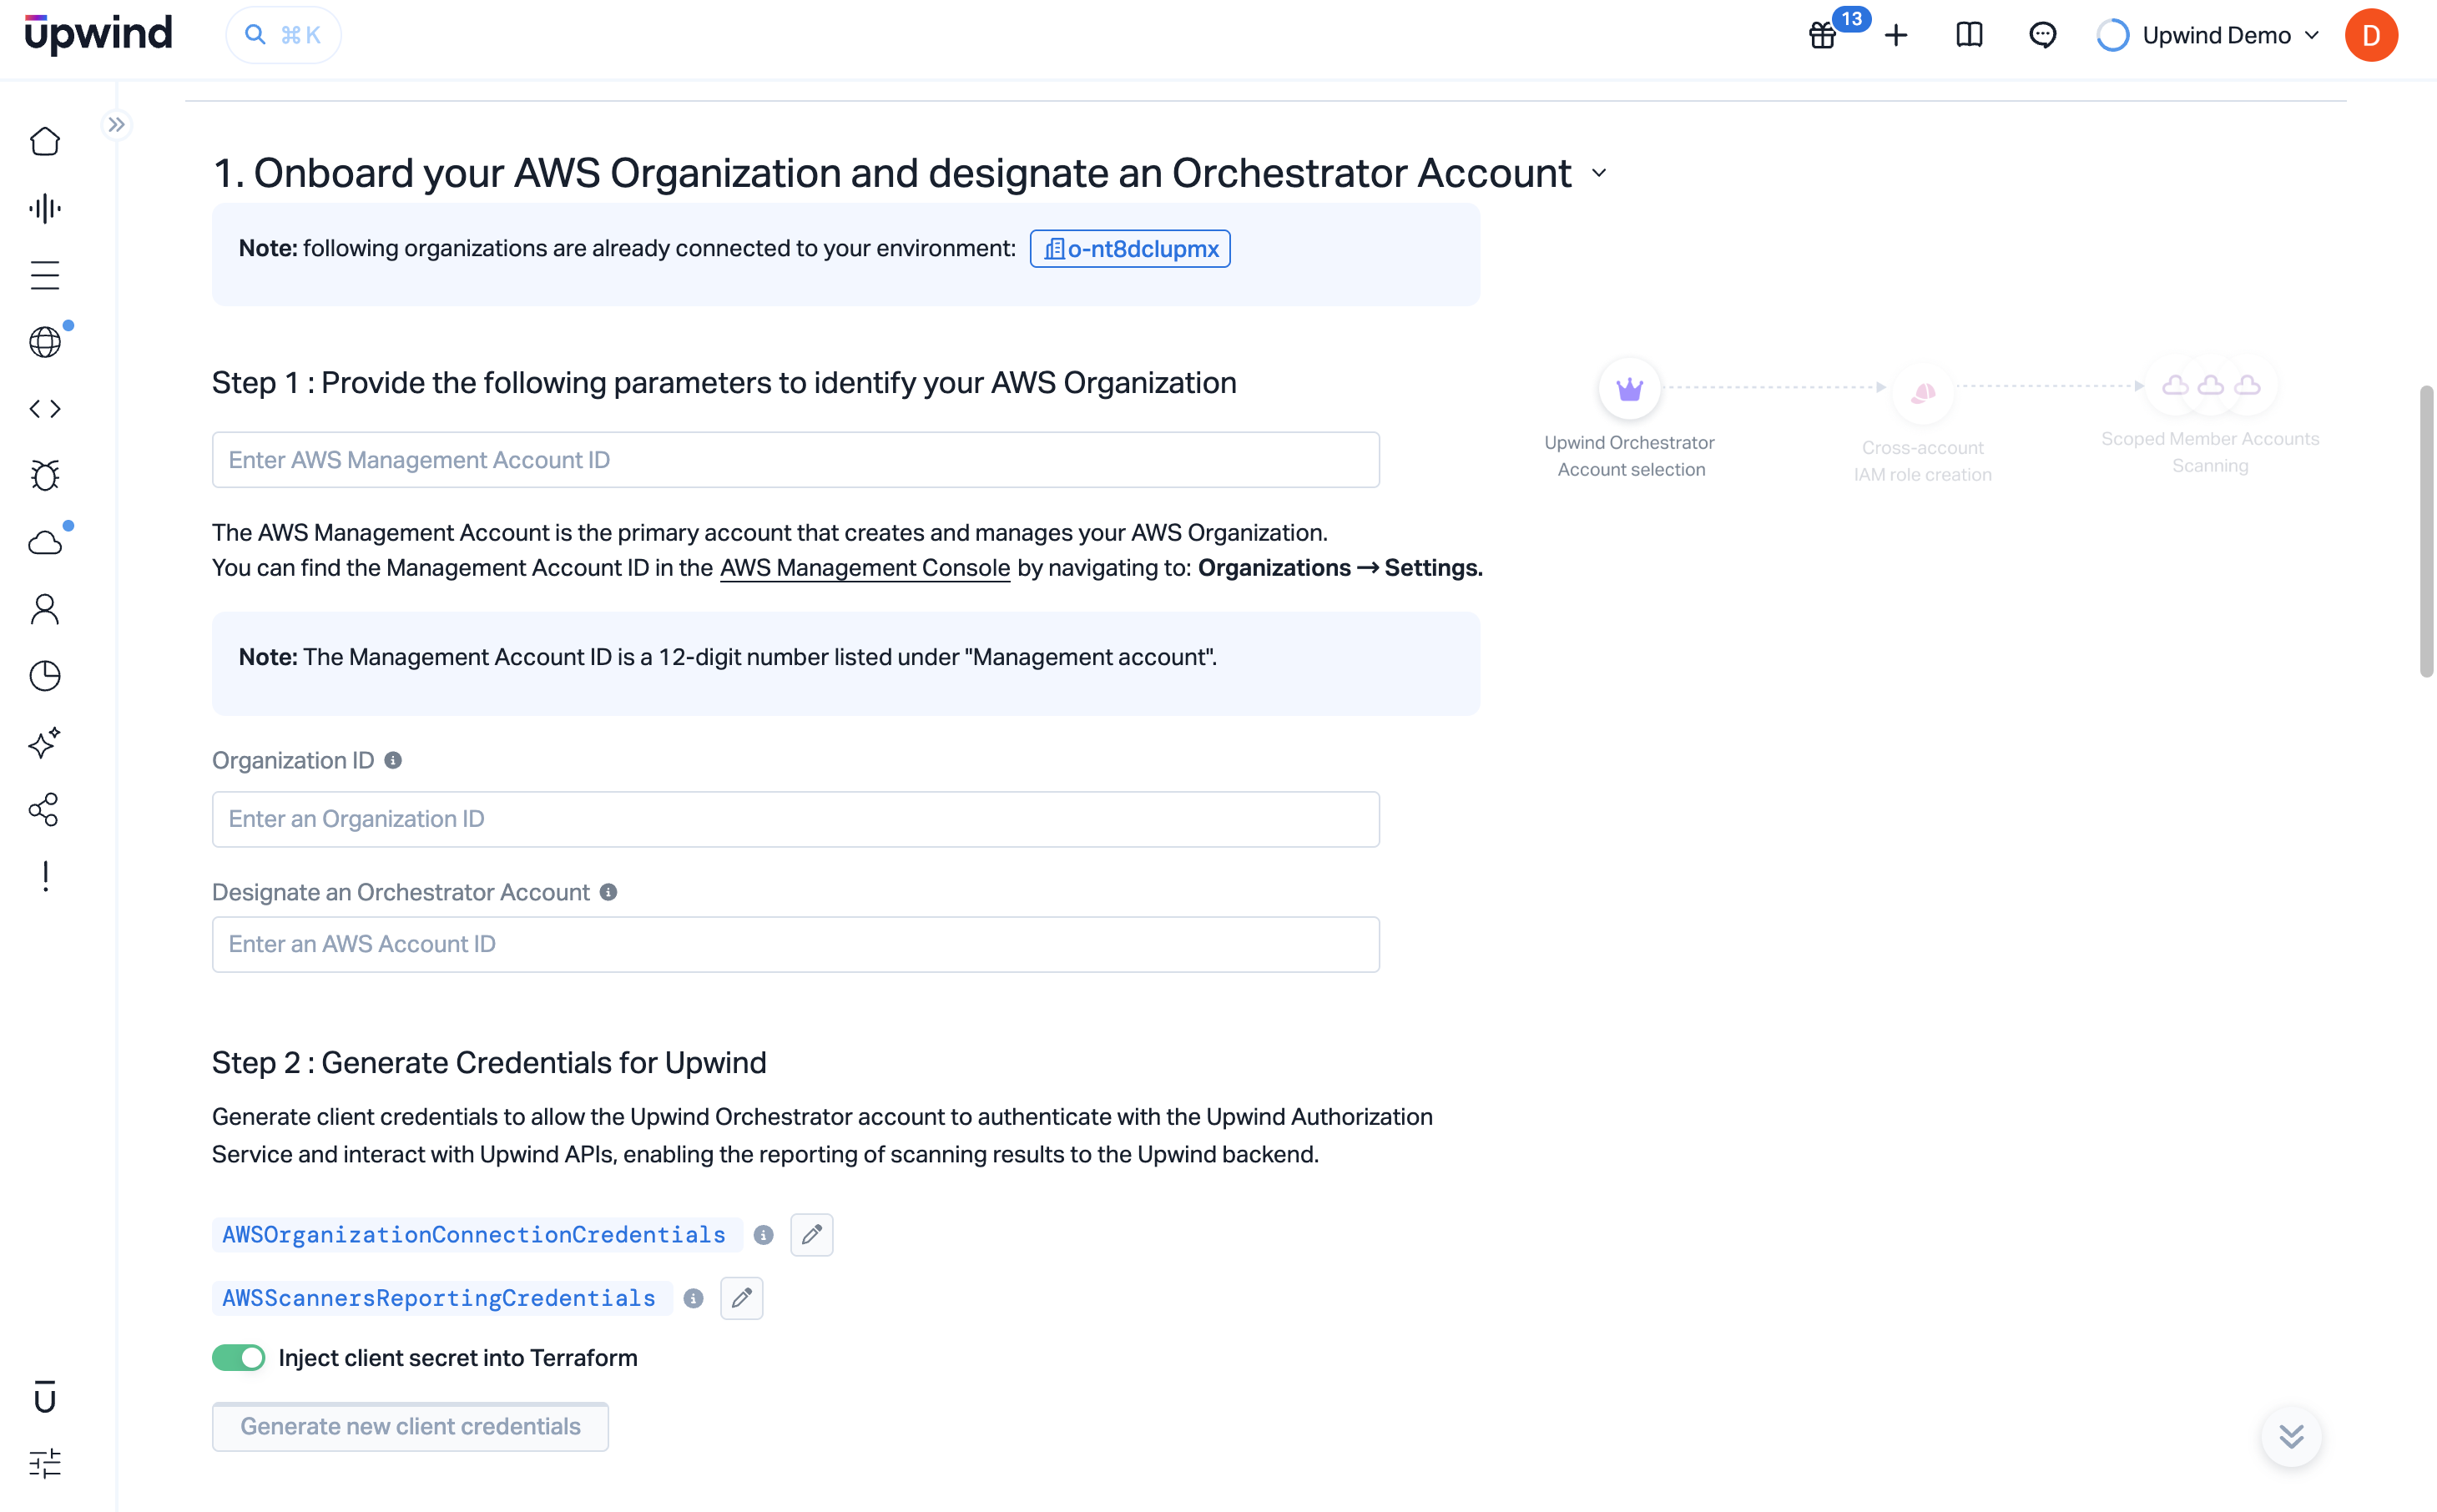Click the Organization ID info icon
The image size is (2437, 1512).
point(393,760)
